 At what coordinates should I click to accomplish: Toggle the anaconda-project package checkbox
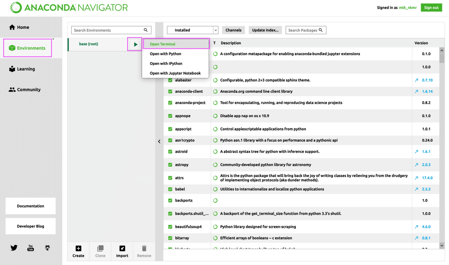[170, 103]
